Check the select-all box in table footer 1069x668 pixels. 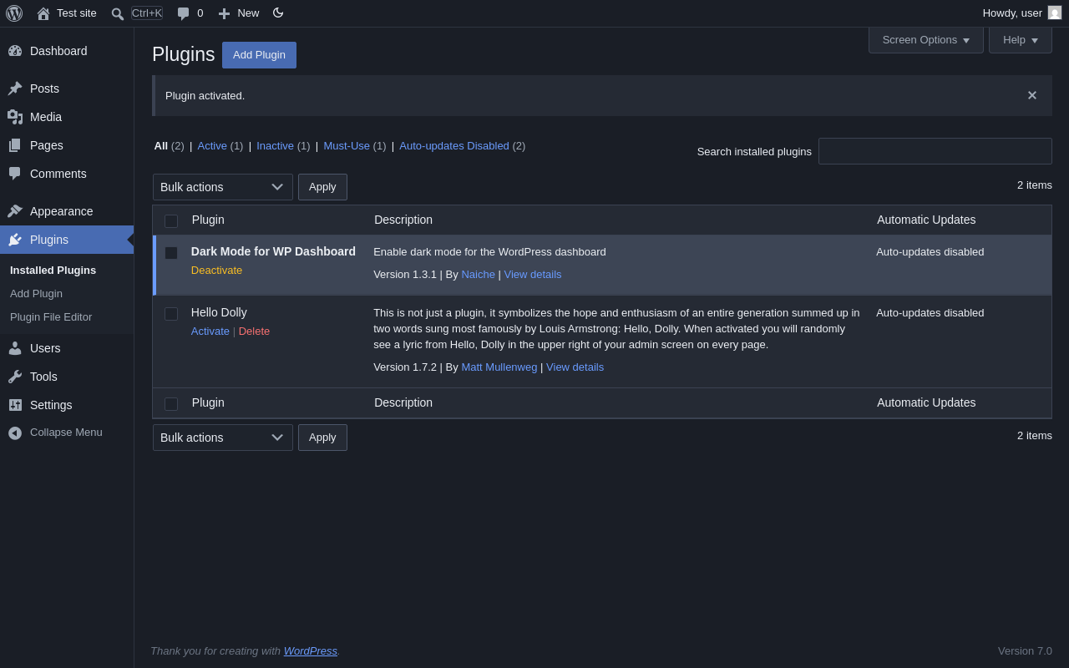click(x=171, y=404)
